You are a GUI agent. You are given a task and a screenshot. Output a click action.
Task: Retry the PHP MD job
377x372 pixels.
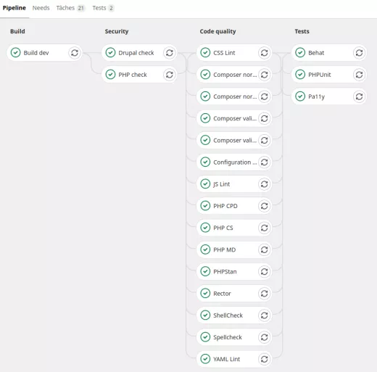(265, 249)
